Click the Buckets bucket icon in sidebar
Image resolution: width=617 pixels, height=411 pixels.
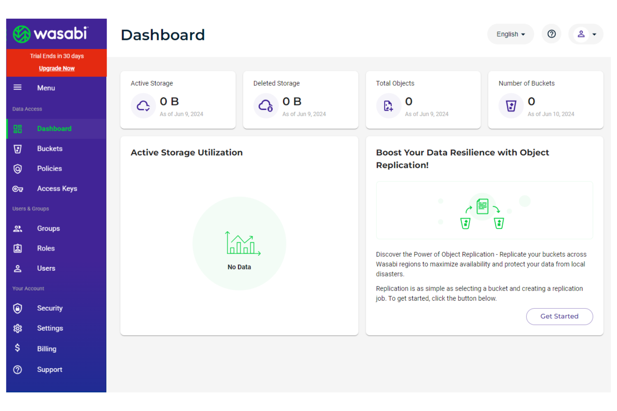coord(18,149)
